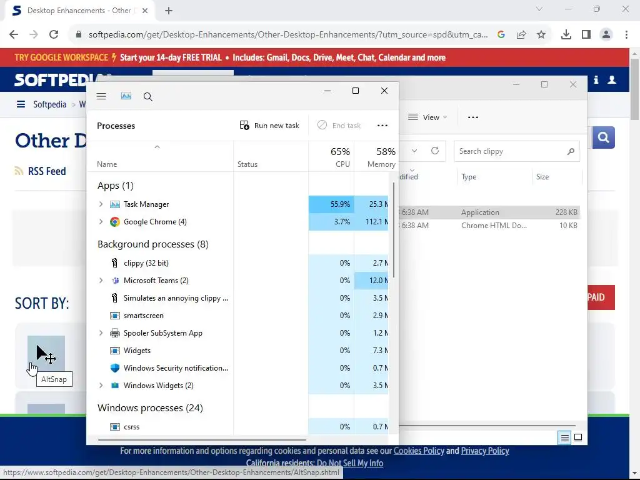Go back in Chrome browser
640x480 pixels.
[x=14, y=34]
